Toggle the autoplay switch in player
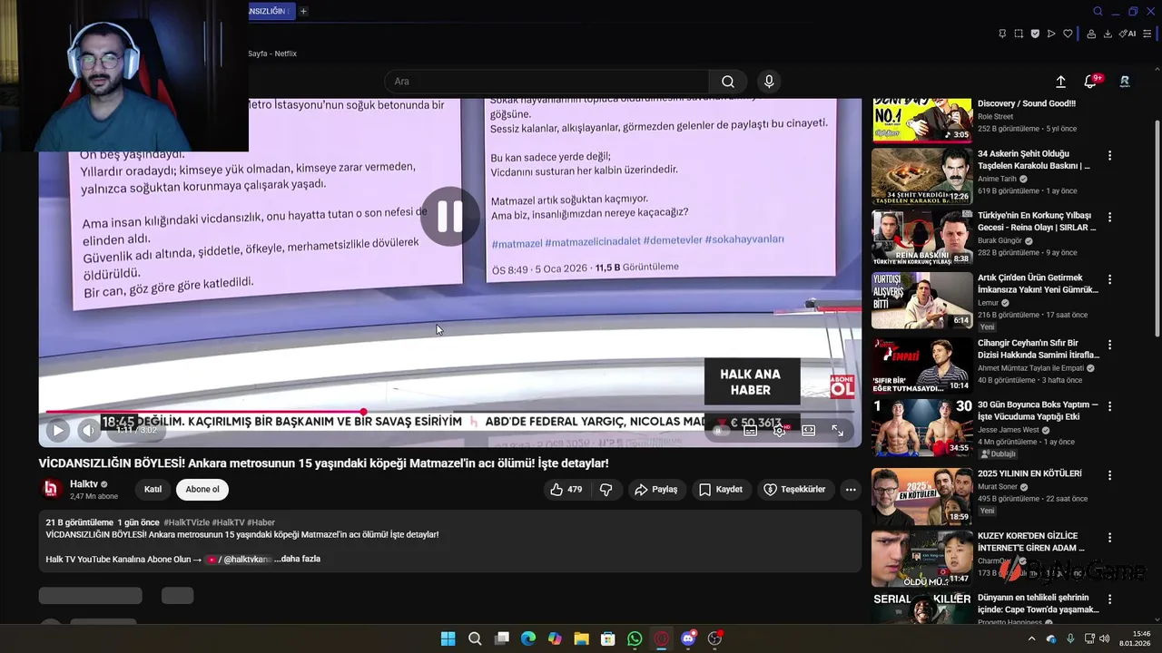 tap(721, 430)
